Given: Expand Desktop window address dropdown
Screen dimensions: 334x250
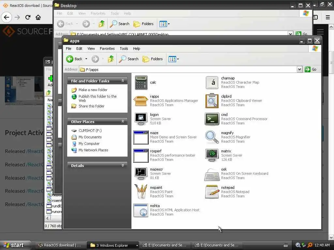Looking at the screenshot, I should pos(290,34).
